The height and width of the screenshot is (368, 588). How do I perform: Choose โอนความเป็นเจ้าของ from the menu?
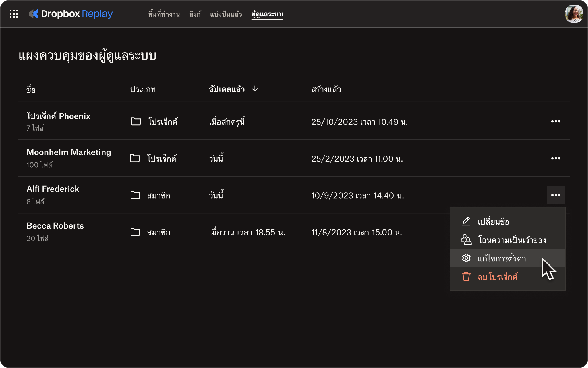click(508, 240)
